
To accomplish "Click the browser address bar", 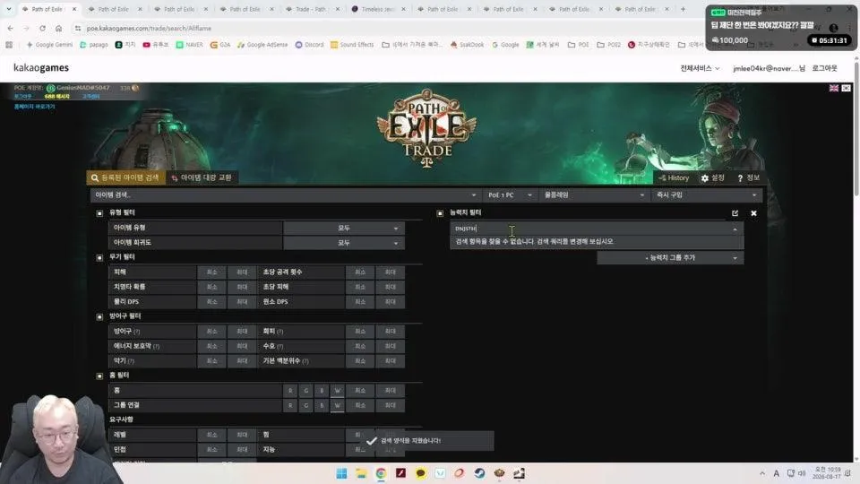I will pos(384,28).
